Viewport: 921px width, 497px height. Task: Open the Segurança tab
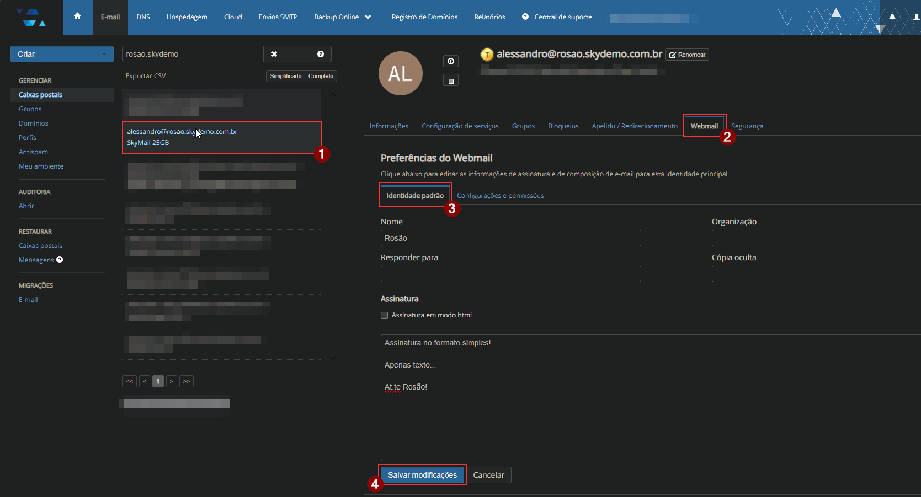click(747, 126)
